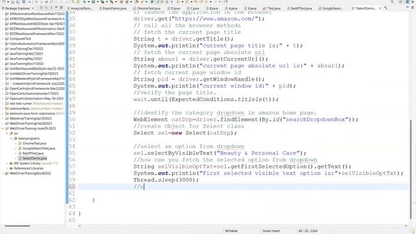Click Collapse All in Package Explorer toolbar
416x234 pixels.
click(x=42, y=8)
